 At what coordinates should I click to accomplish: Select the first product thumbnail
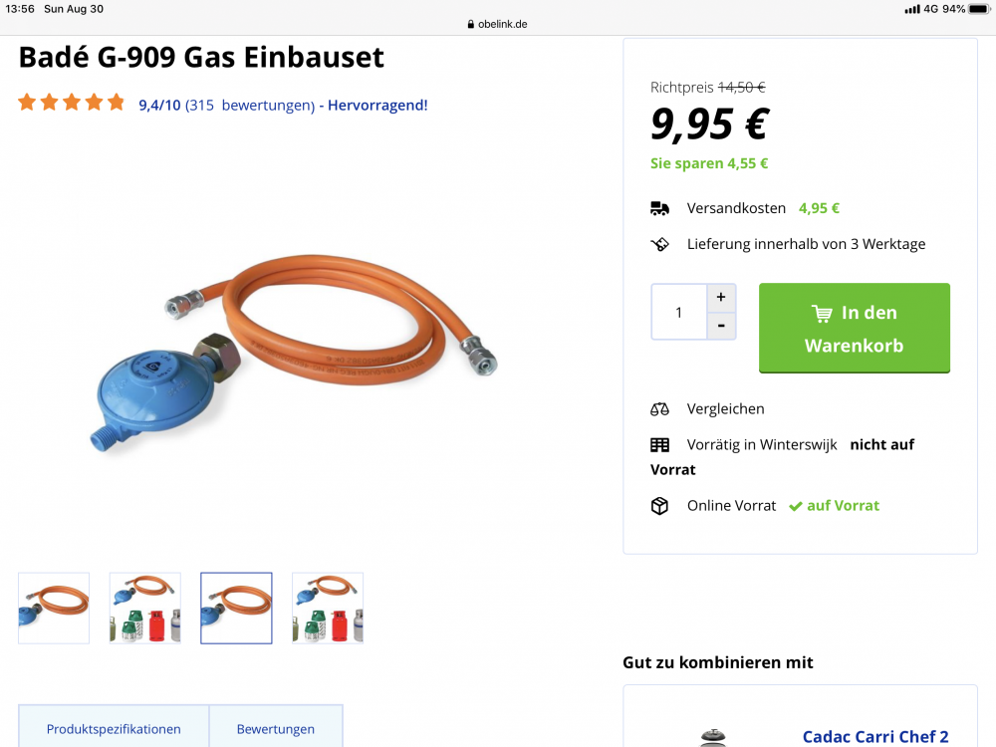(54, 608)
